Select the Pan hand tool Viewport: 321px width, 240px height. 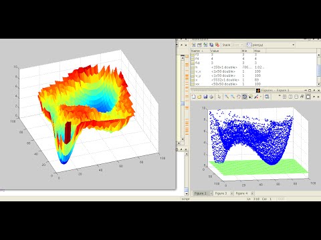(x=239, y=97)
